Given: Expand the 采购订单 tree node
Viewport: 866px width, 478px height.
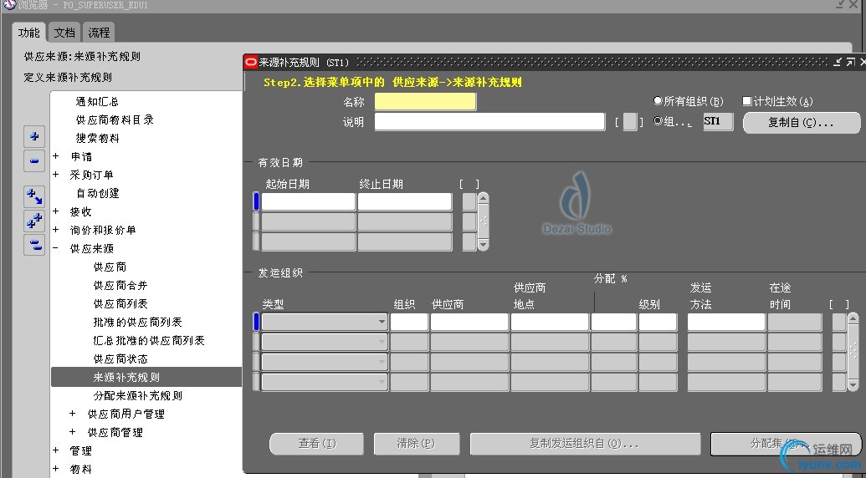Looking at the screenshot, I should pos(56,175).
